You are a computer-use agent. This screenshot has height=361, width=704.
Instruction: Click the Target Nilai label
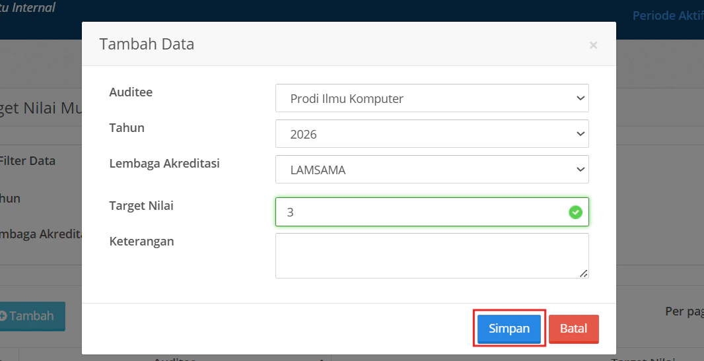[141, 205]
